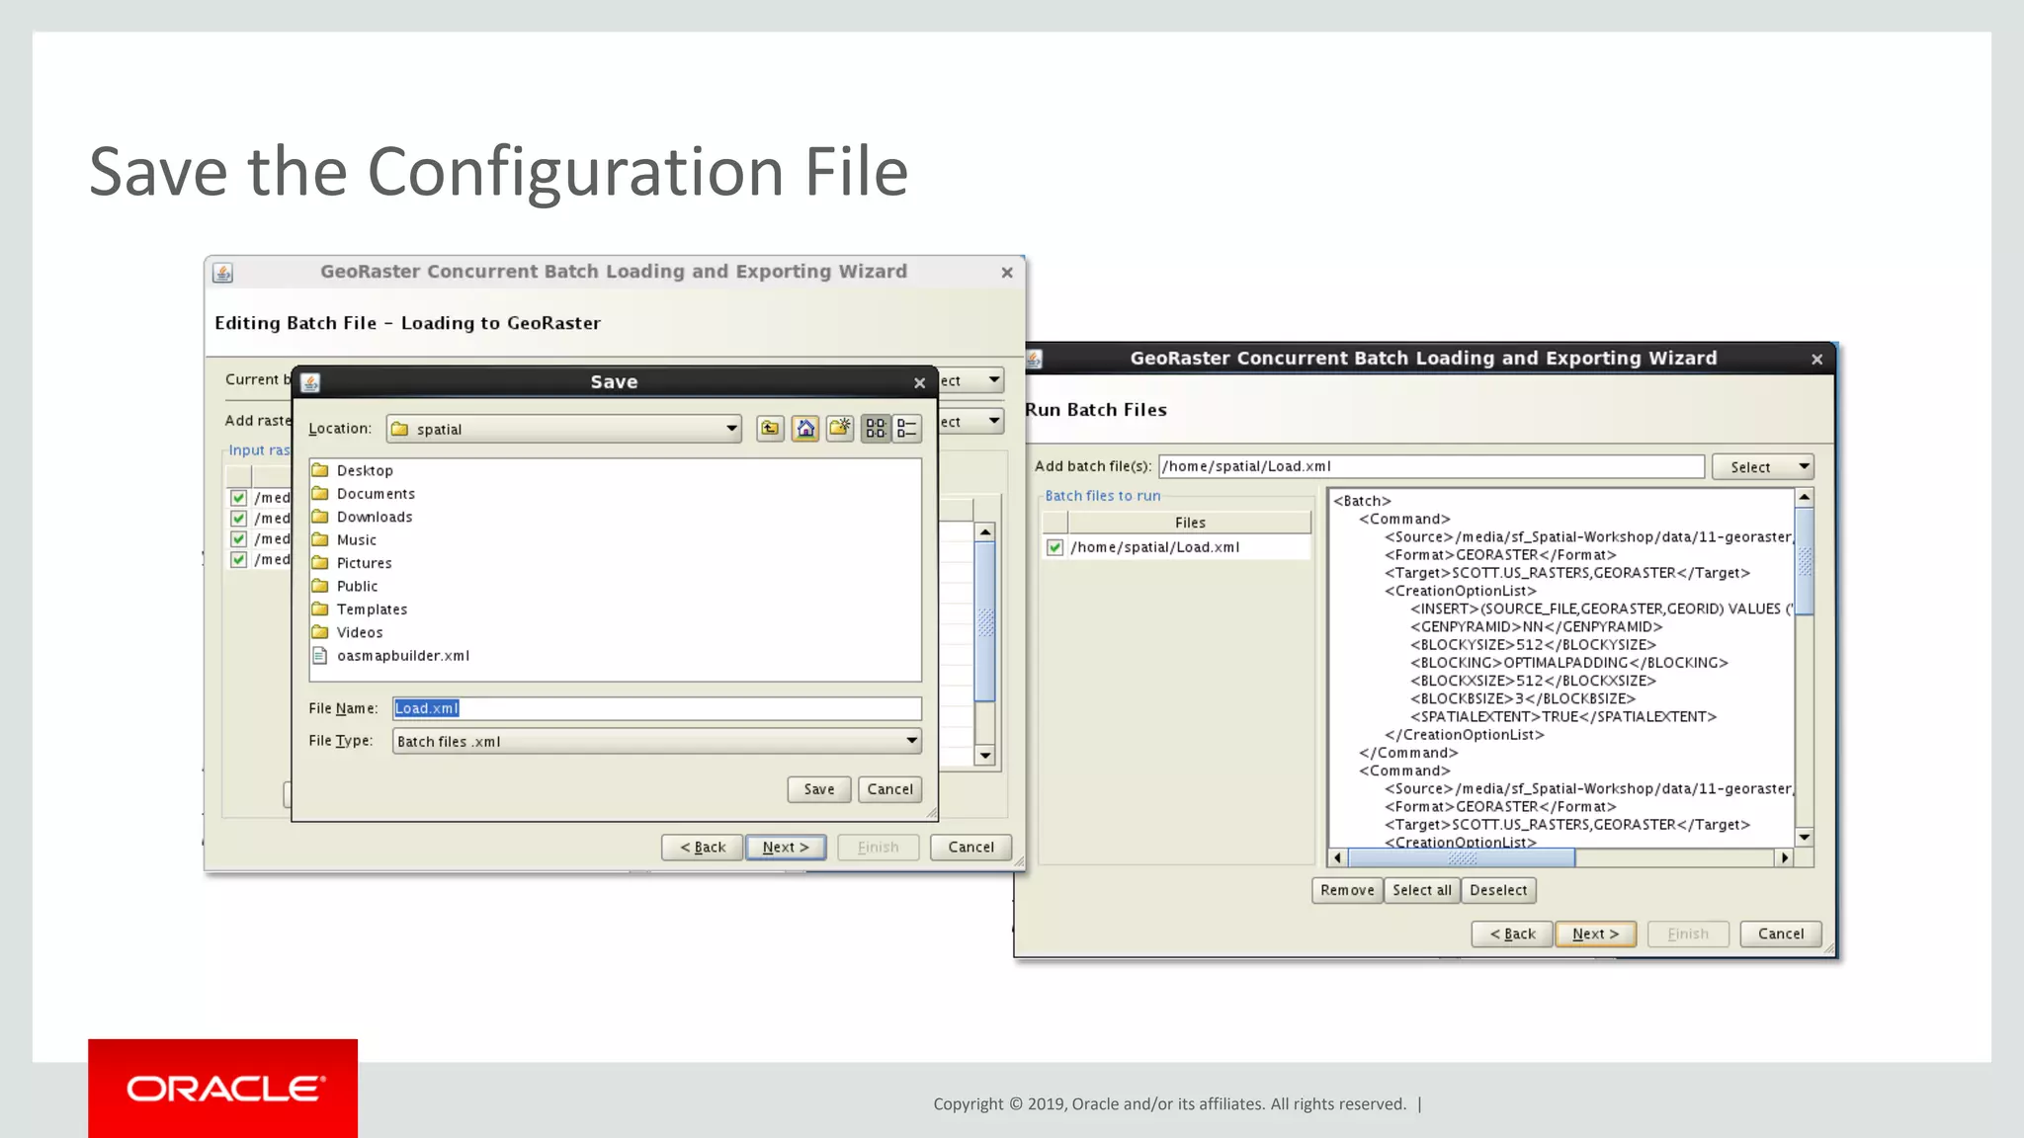Viewport: 2024px width, 1138px height.
Task: Click Java icon in Save dialog title bar
Action: (310, 382)
